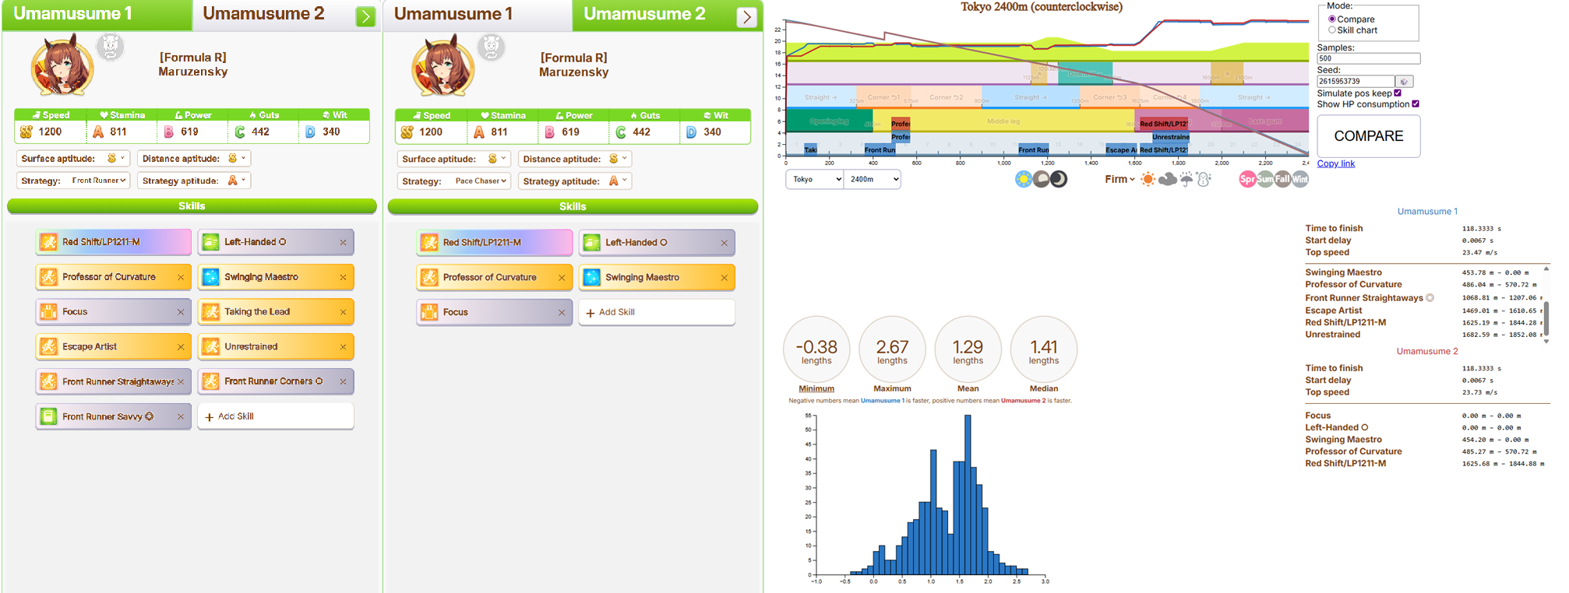Toggle the Simulate pos keep checkbox
The width and height of the screenshot is (1569, 593).
[x=1398, y=93]
